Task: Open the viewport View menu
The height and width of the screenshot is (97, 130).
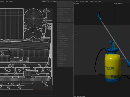Action: pos(77,1)
